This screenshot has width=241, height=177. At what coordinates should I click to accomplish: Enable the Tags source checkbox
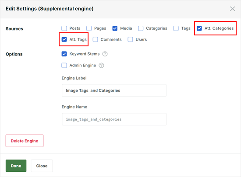[x=176, y=28]
